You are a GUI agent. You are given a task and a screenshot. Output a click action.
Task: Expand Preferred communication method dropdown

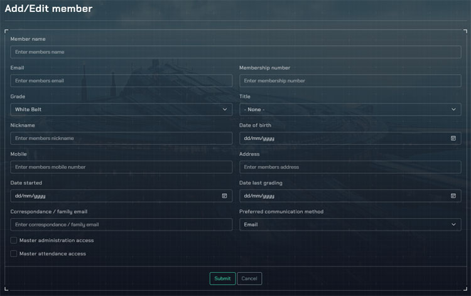pos(350,225)
